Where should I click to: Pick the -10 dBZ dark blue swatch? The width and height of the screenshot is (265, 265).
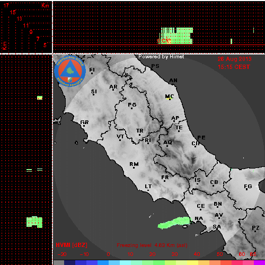81,262
